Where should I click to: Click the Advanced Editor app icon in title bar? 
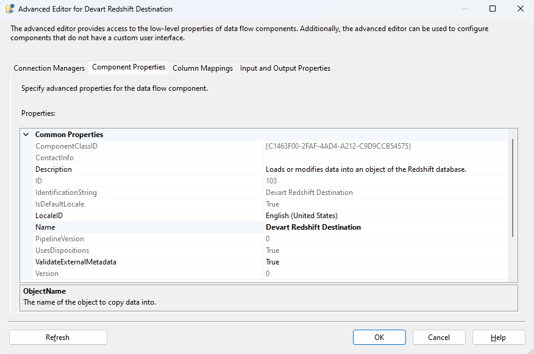[x=10, y=9]
